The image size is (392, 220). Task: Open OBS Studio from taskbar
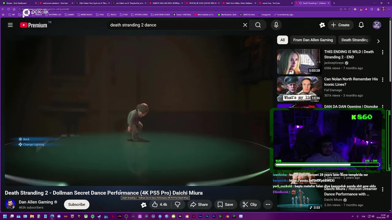126,216
